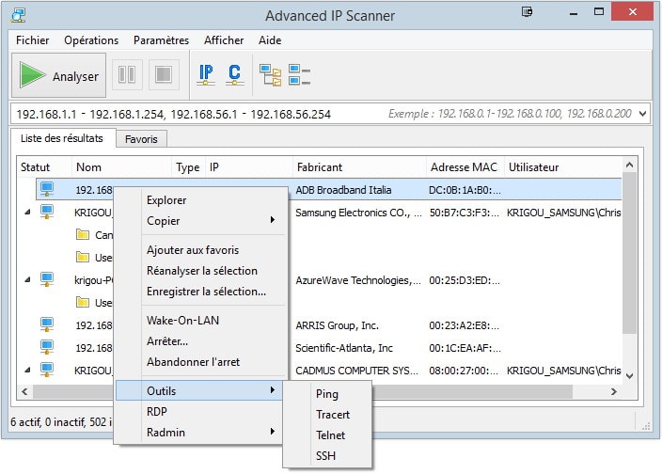The height and width of the screenshot is (474, 662).
Task: Click the class C subnet icon
Action: pyautogui.click(x=235, y=74)
